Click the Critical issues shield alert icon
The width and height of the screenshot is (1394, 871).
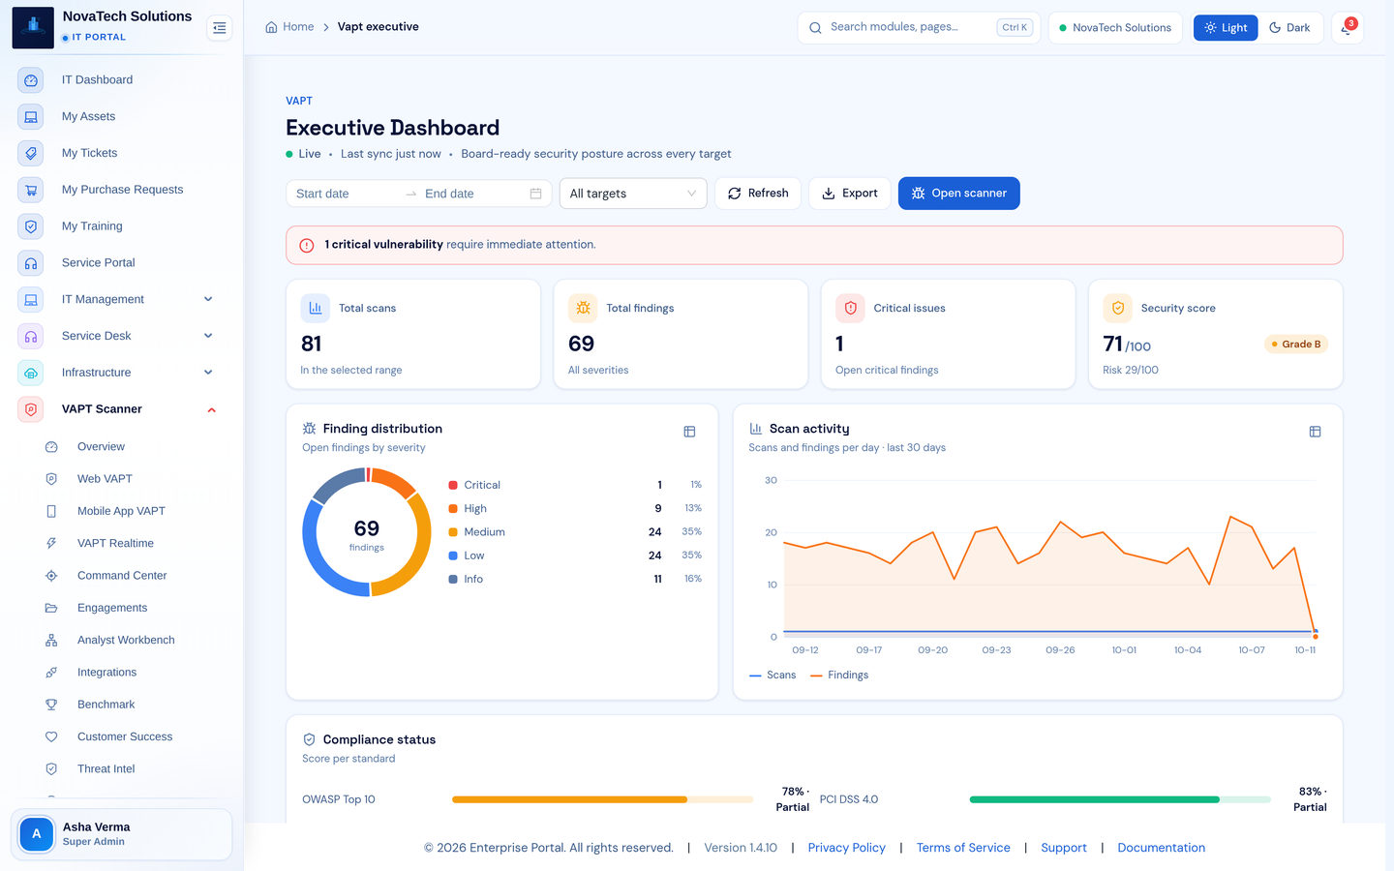pyautogui.click(x=850, y=308)
